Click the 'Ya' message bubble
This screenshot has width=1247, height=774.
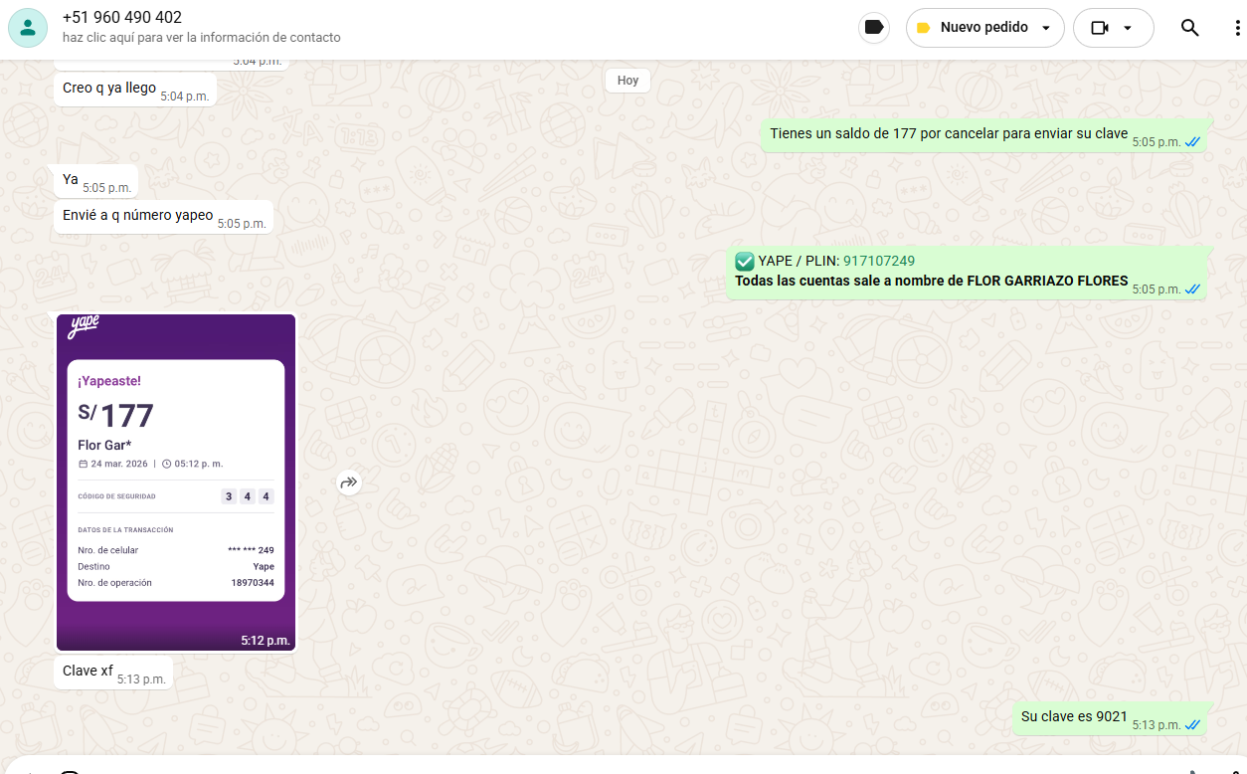pos(71,180)
